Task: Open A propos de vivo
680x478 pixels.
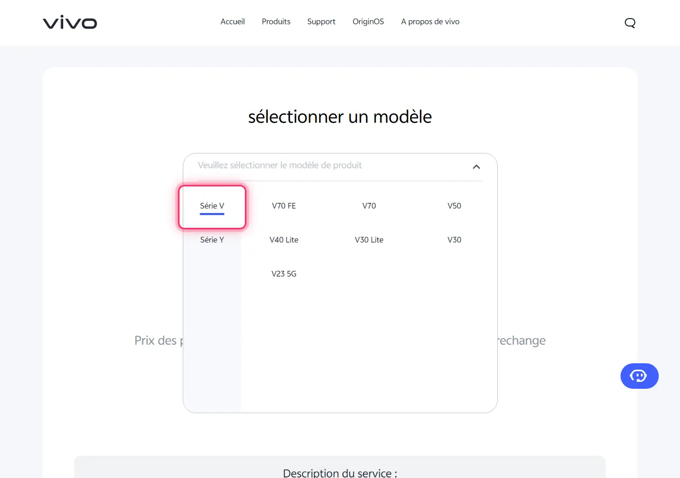Action: pyautogui.click(x=430, y=22)
